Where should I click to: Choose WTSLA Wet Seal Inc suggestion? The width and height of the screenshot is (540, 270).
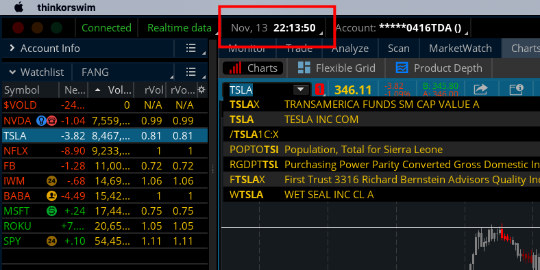click(382, 195)
